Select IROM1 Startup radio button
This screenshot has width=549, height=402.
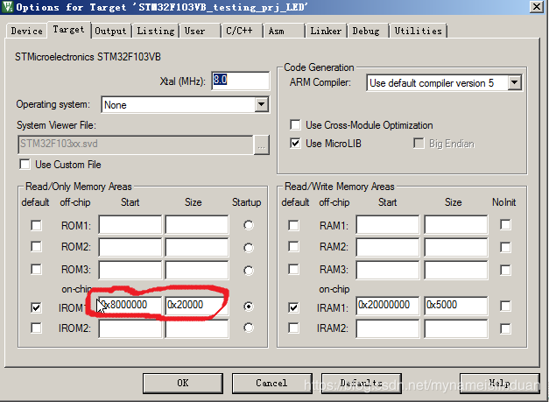[249, 307]
